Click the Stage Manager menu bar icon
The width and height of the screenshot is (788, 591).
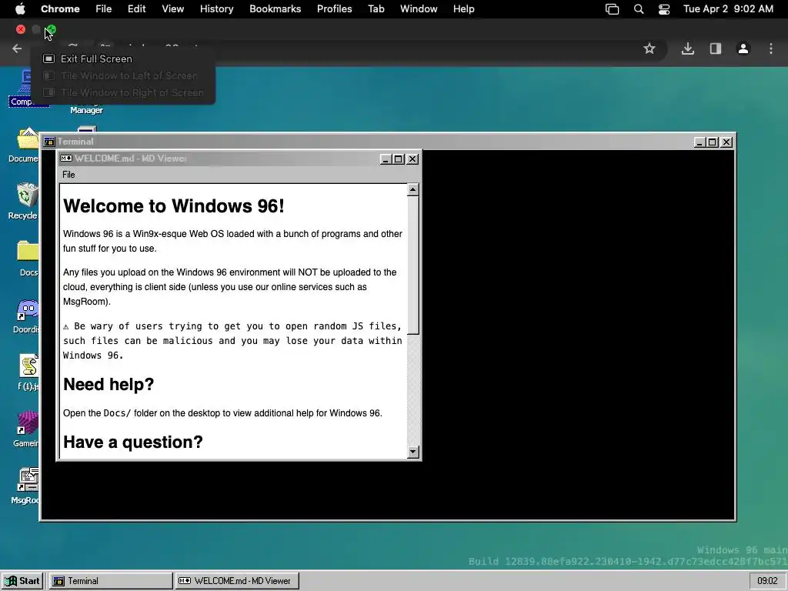click(612, 9)
